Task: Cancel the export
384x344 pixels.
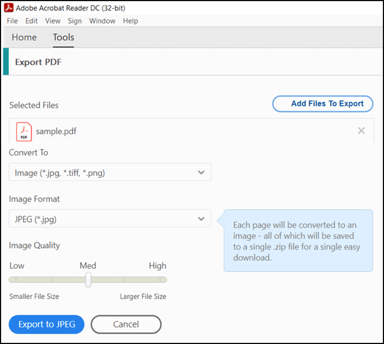Action: (x=126, y=324)
